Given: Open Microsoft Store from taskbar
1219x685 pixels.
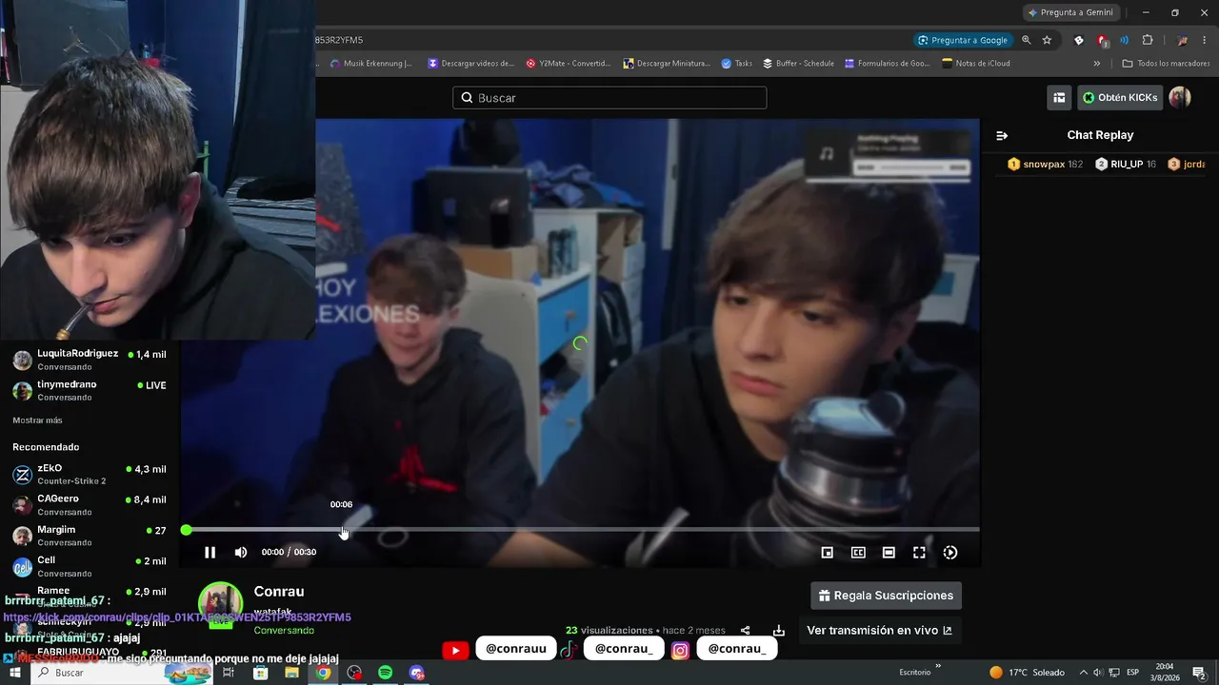Looking at the screenshot, I should (260, 673).
